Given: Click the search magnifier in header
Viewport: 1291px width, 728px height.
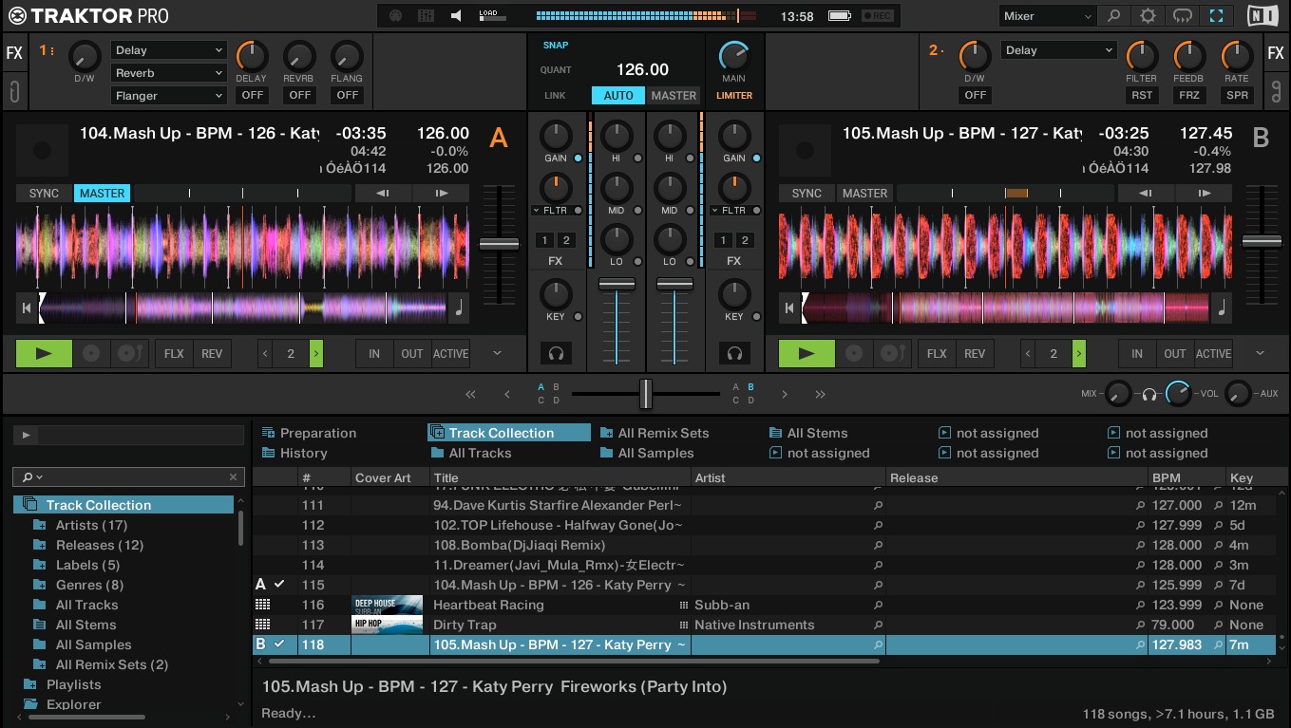Looking at the screenshot, I should point(1113,16).
